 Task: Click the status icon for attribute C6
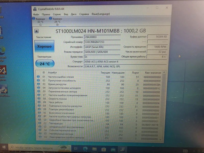point(40,137)
